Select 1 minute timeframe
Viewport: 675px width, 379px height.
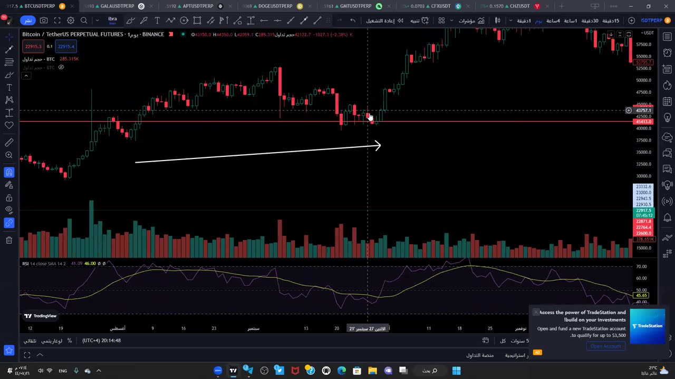(x=524, y=21)
